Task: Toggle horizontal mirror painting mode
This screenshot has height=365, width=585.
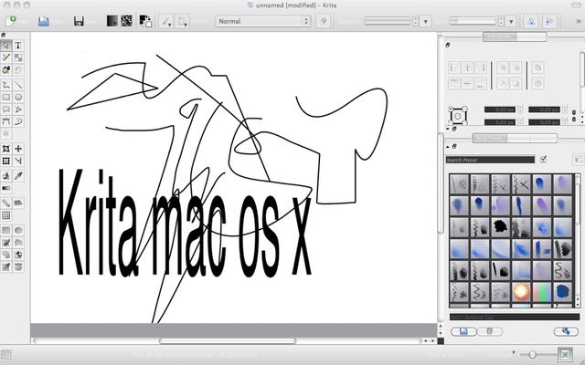Action: click(530, 21)
